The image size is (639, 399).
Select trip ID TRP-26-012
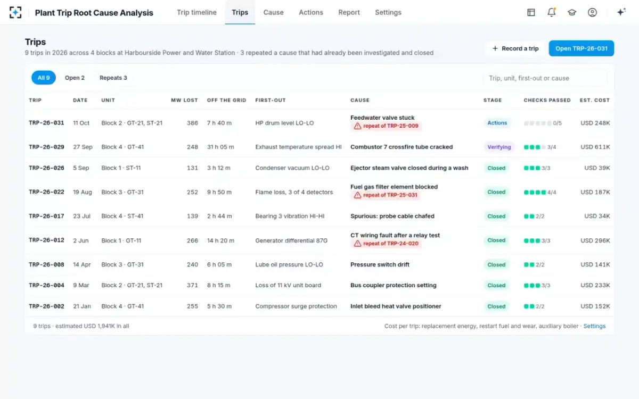click(46, 240)
